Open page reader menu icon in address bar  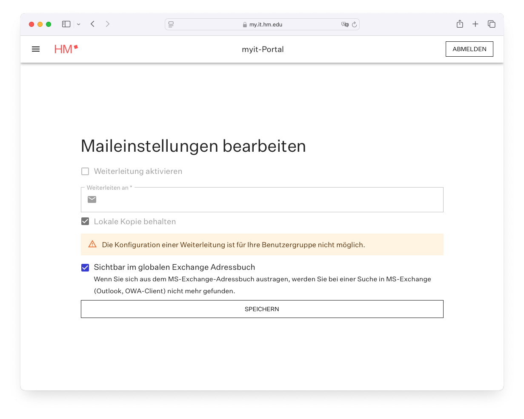(171, 25)
